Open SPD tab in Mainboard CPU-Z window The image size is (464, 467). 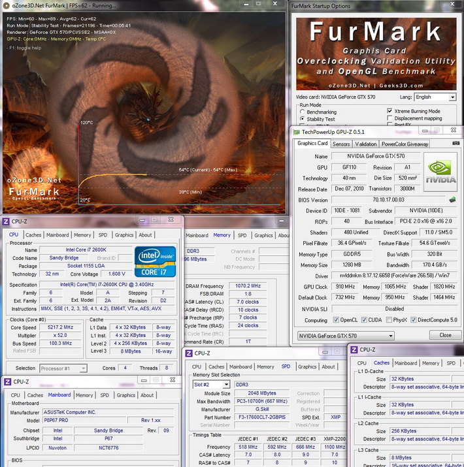click(x=105, y=395)
